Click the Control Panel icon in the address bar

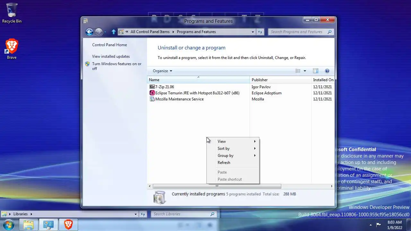tap(121, 32)
